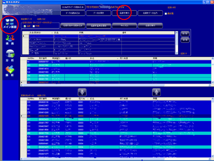Viewport: 214px width, 161px height.
Task: Sort by 氏名(変換先) column header arrow
Action: pos(52,33)
